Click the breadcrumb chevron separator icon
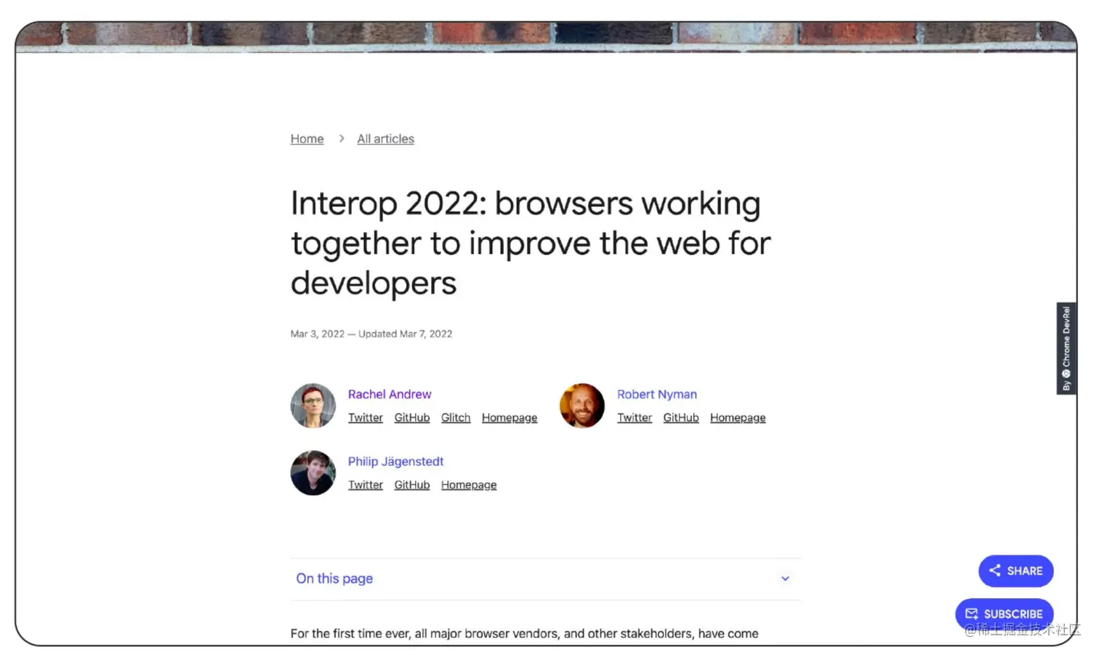1099x655 pixels. coord(341,138)
